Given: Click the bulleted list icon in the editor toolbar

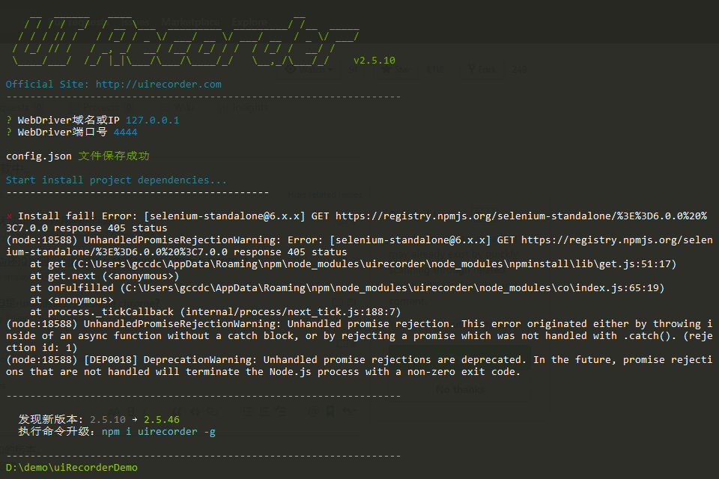Looking at the screenshot, I should [x=247, y=410].
